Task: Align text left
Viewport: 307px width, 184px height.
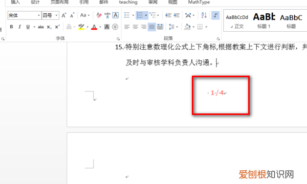Action: [x=127, y=27]
